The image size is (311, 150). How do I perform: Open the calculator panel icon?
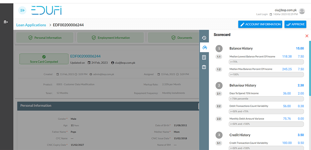204,57
